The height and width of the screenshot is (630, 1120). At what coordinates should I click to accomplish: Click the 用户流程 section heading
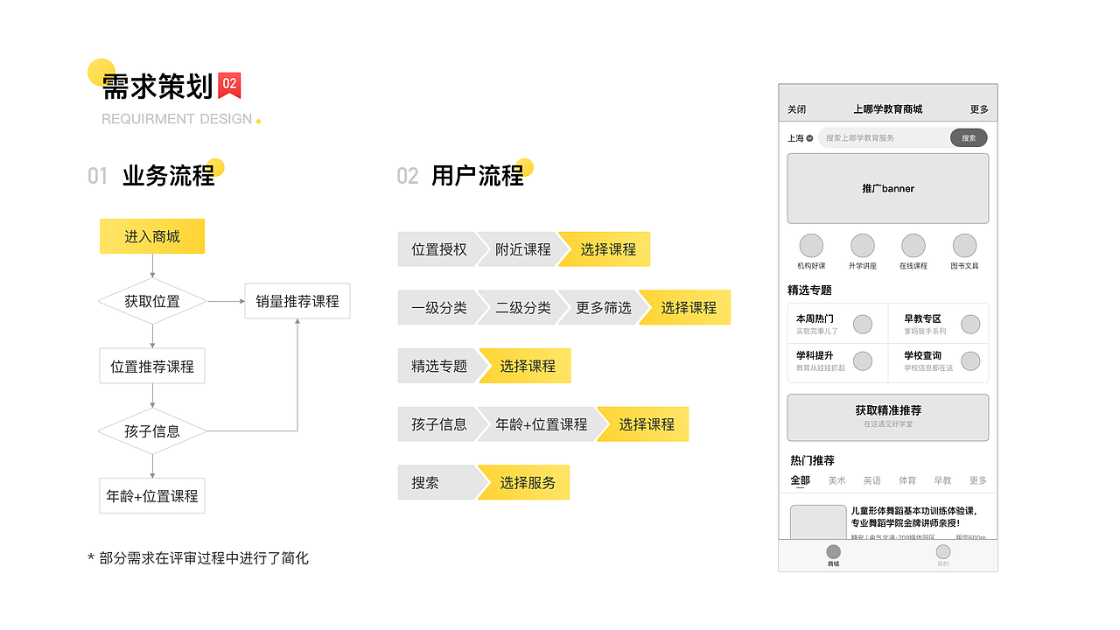(x=478, y=176)
